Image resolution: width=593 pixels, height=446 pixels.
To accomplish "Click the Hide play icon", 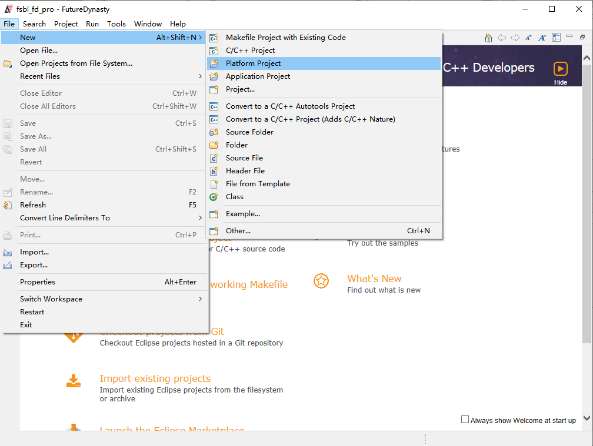I will (x=561, y=69).
